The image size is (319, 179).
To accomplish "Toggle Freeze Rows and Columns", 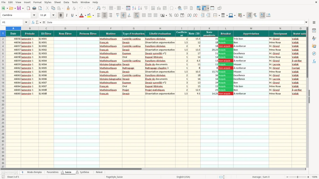I will tap(204, 8).
